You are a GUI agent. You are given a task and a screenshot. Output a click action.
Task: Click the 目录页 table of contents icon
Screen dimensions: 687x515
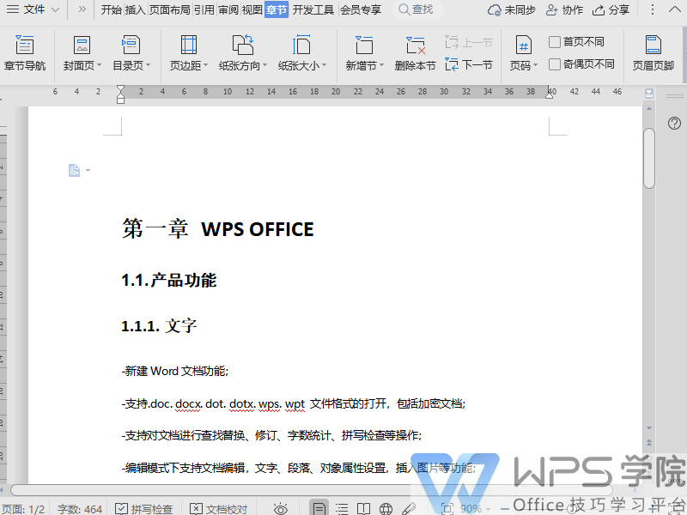(131, 45)
